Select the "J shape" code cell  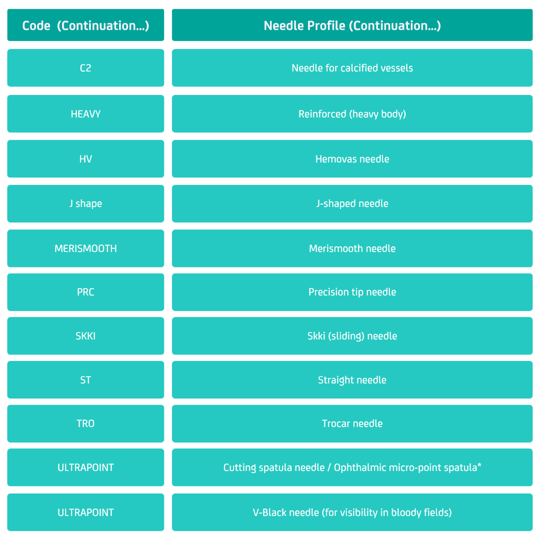pos(85,204)
